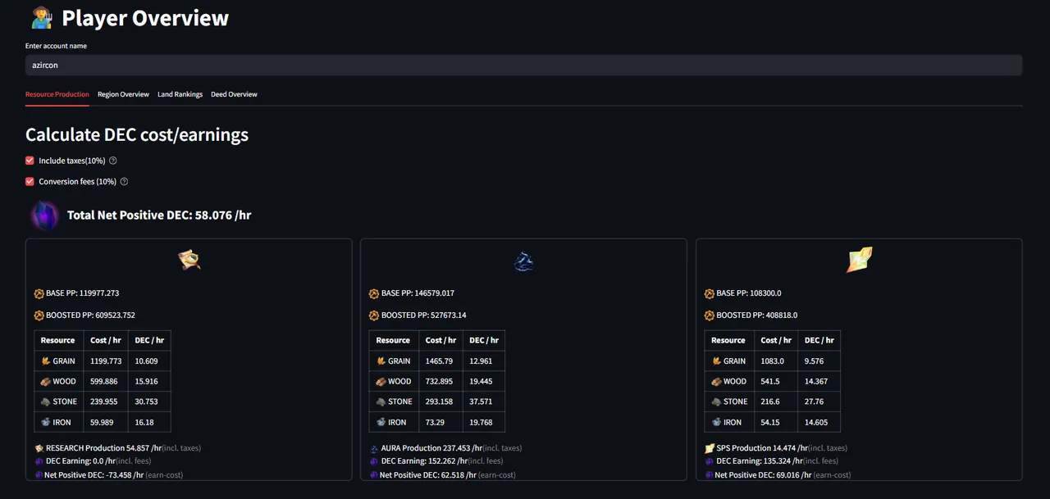Click grain cost cell 1465.79
The width and height of the screenshot is (1050, 499).
(441, 361)
